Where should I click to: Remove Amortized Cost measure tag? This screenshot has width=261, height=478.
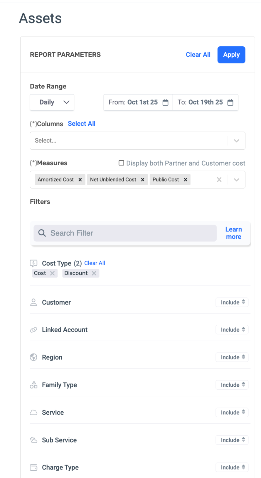point(80,180)
